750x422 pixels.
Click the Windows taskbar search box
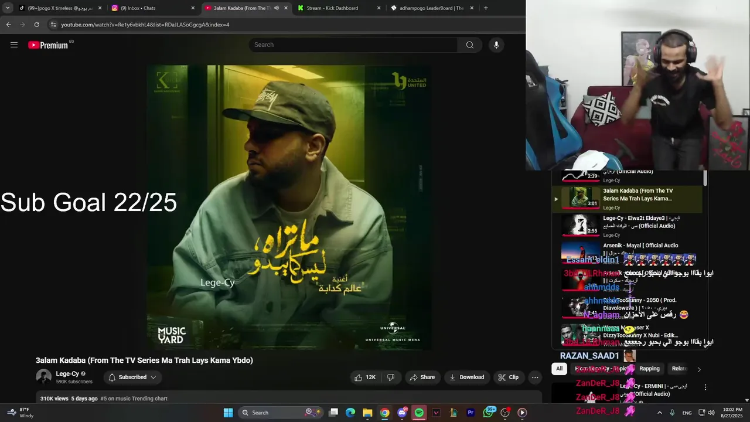click(x=280, y=413)
